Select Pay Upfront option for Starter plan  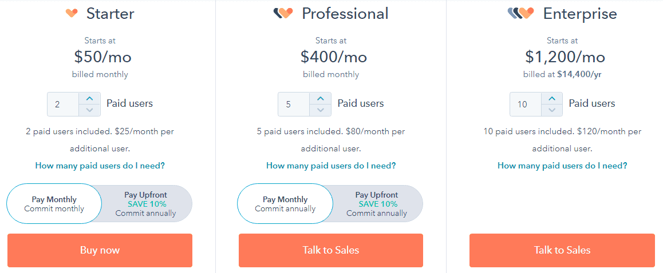(x=146, y=204)
